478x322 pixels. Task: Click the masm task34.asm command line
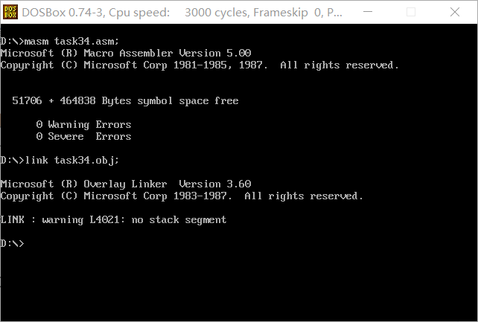60,41
